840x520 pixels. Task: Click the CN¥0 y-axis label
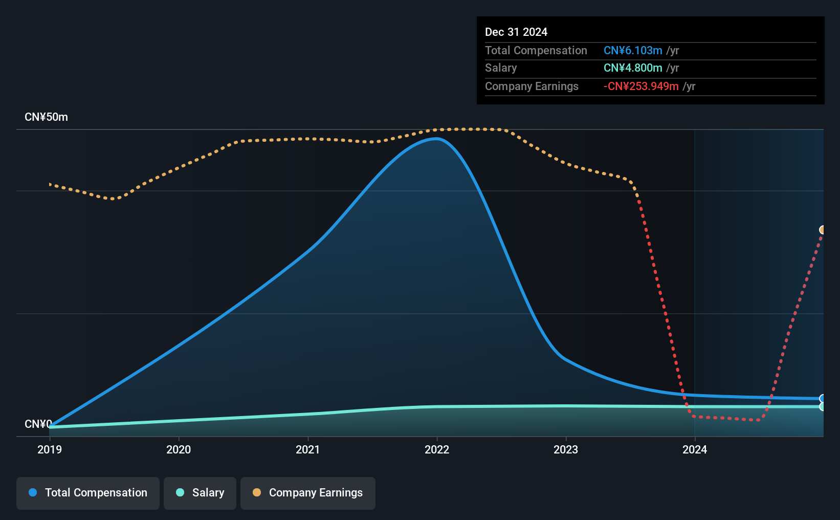point(38,424)
